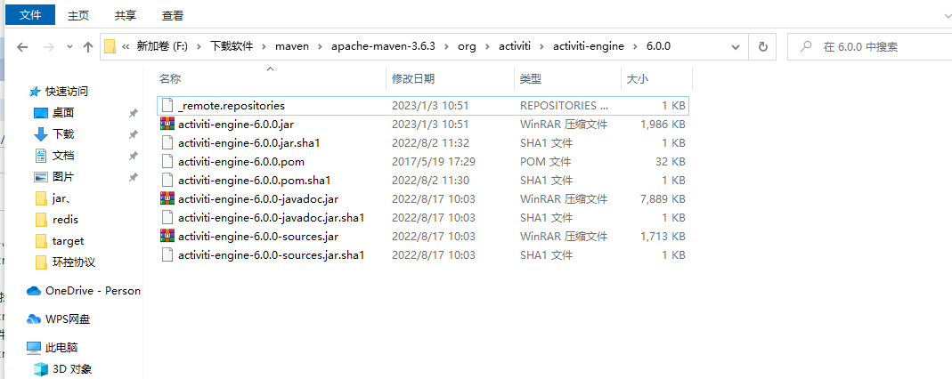Switch to the 查看 ribbon tab
The image size is (952, 379).
click(x=173, y=16)
